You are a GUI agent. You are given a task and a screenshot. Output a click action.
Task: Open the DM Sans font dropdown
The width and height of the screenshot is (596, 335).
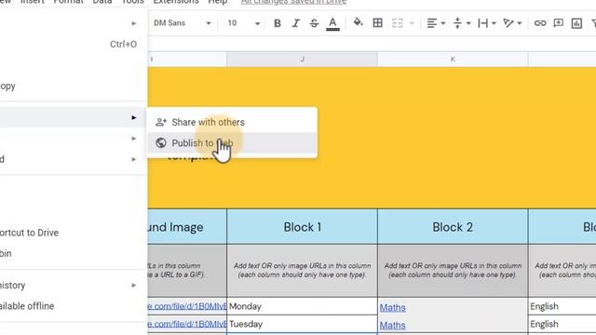point(183,23)
